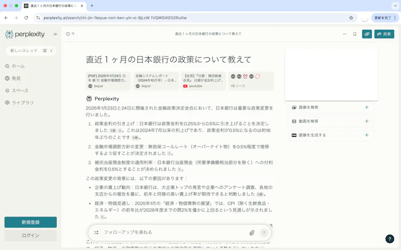This screenshot has height=250, width=401.
Task: Open the three-dots more options menu
Action: 345,34
